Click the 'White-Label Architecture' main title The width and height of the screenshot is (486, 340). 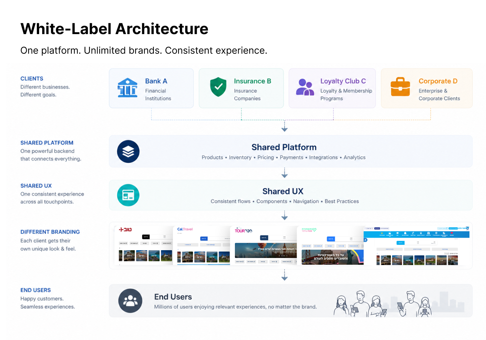click(x=114, y=29)
